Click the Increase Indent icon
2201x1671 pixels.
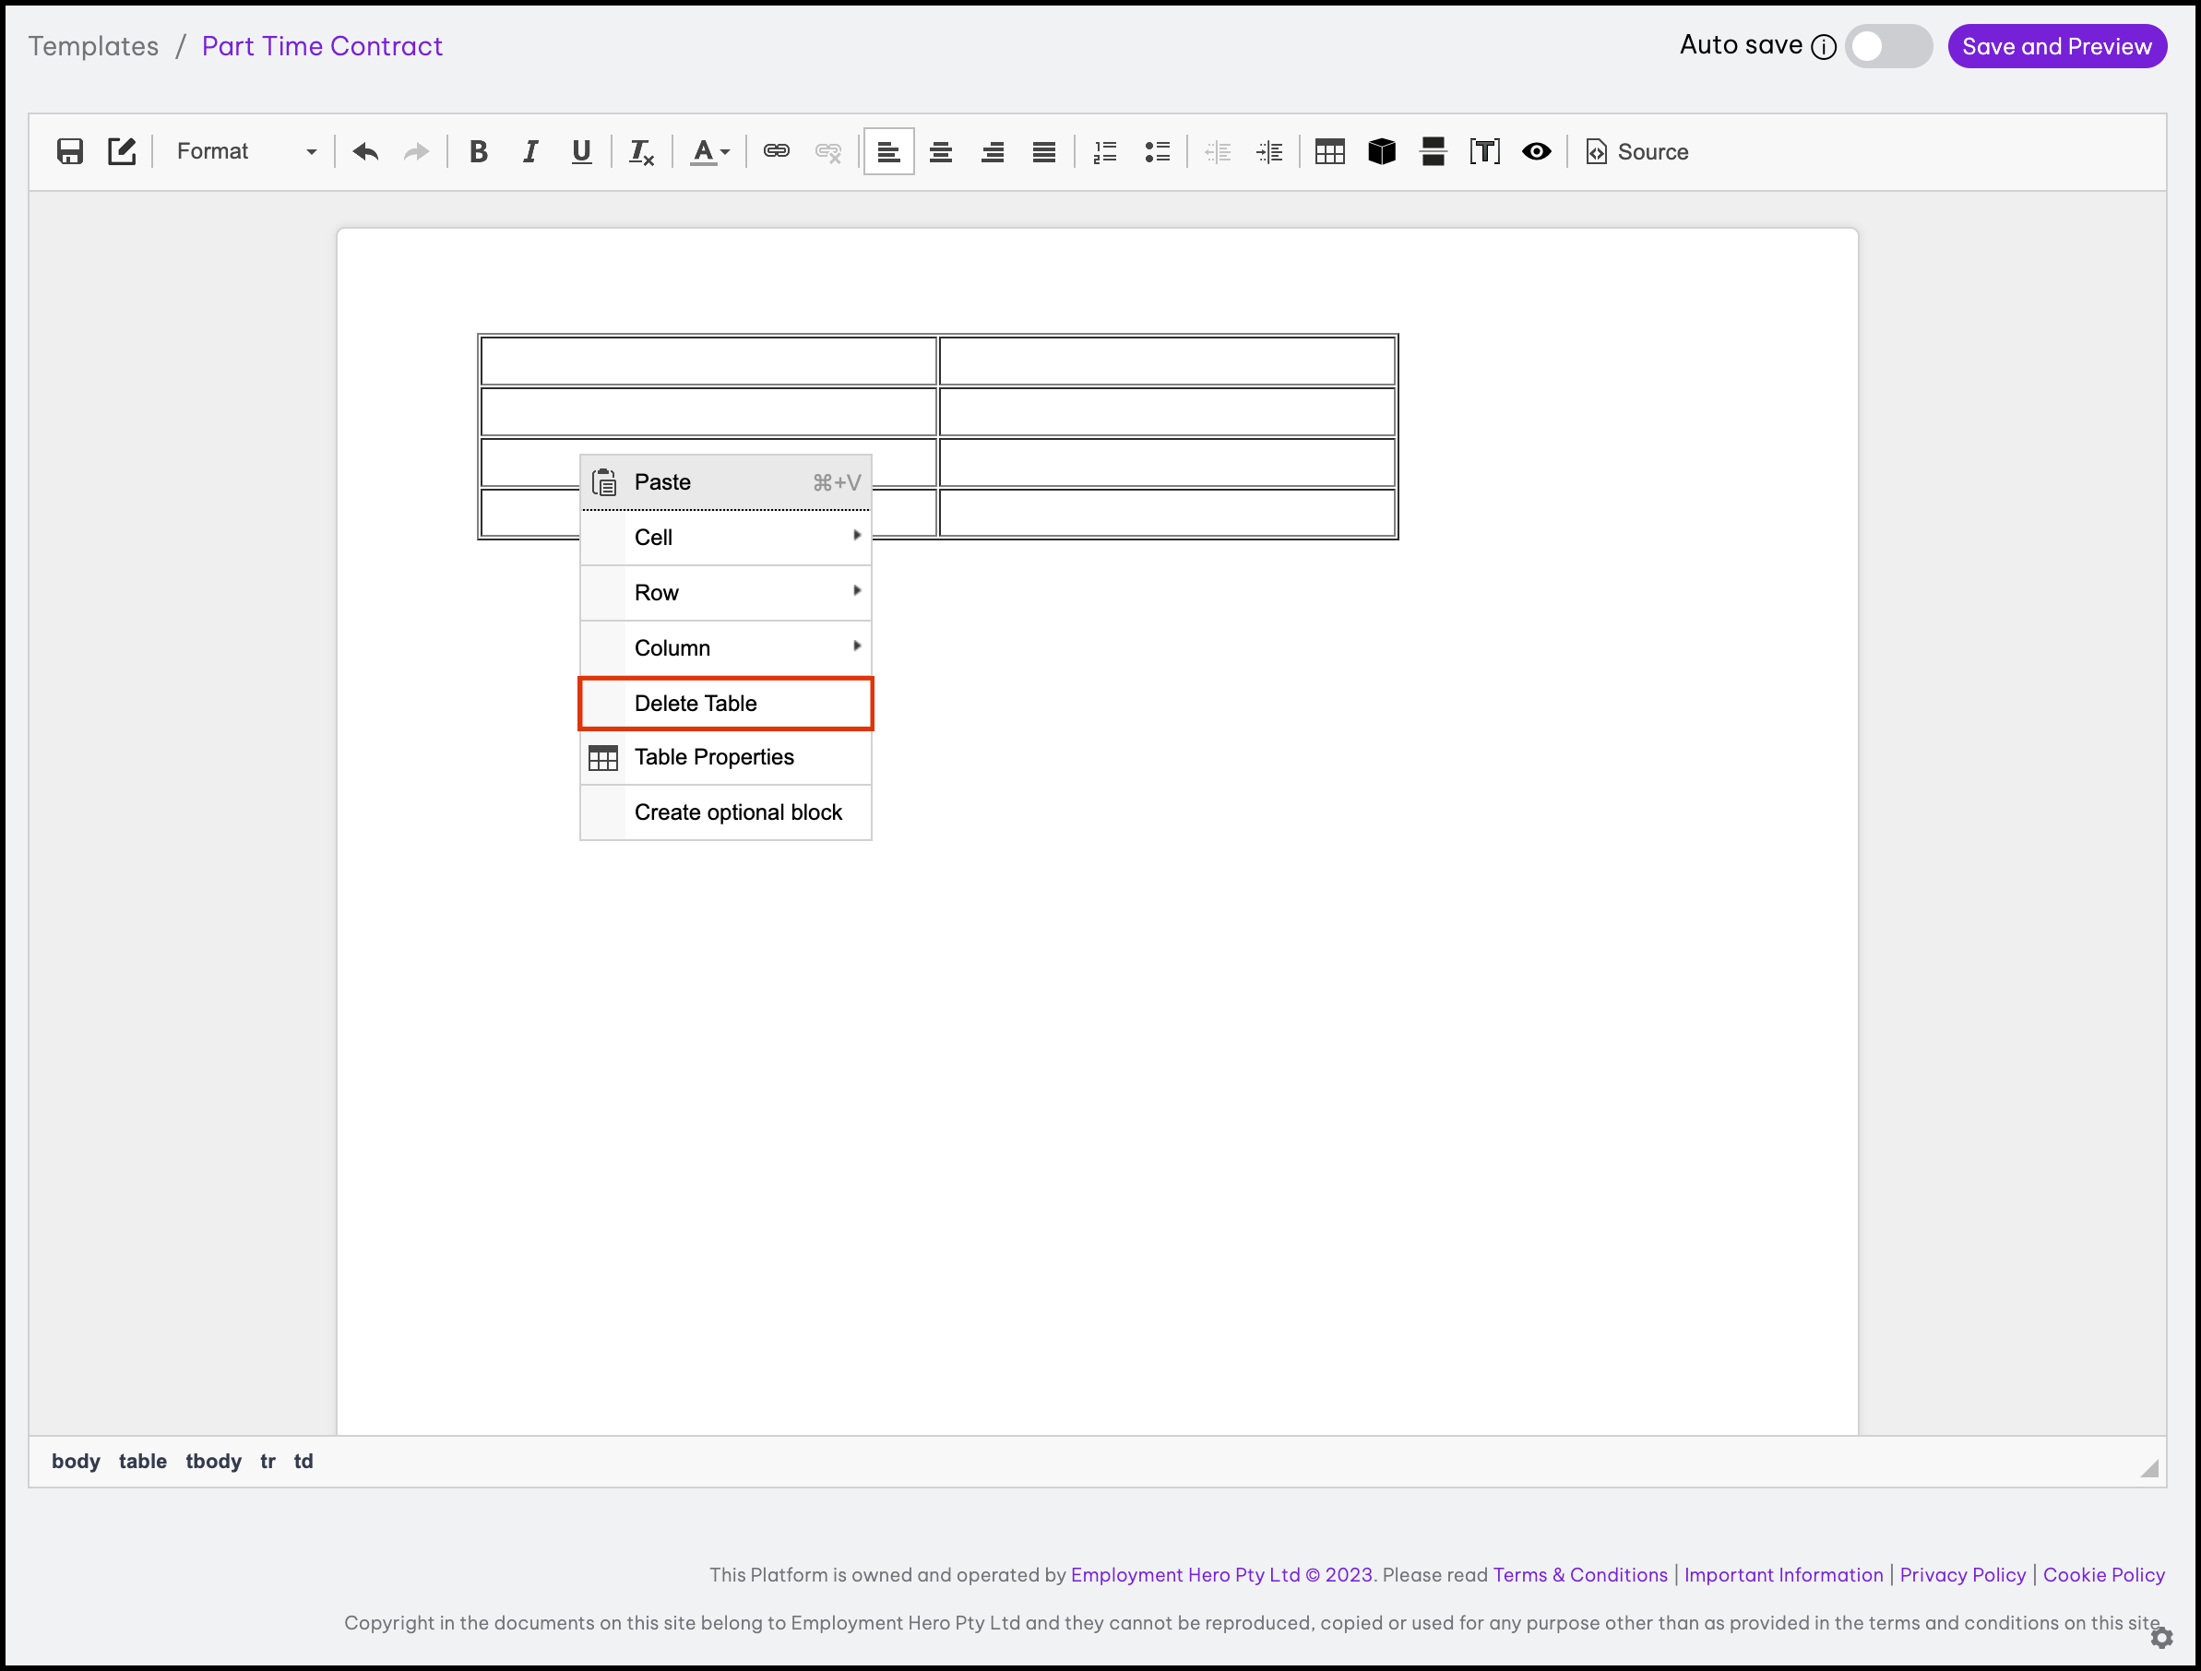point(1269,151)
